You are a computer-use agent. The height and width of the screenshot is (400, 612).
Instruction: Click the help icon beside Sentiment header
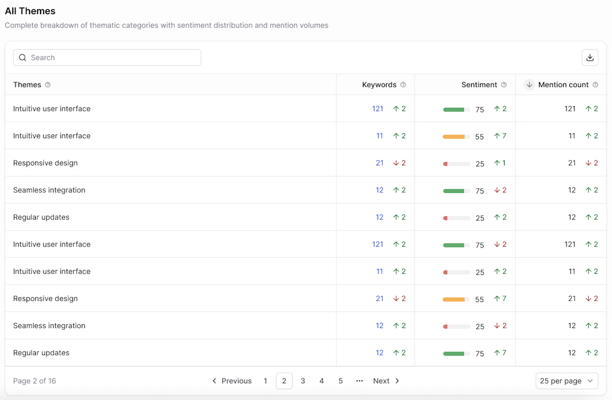tap(504, 85)
